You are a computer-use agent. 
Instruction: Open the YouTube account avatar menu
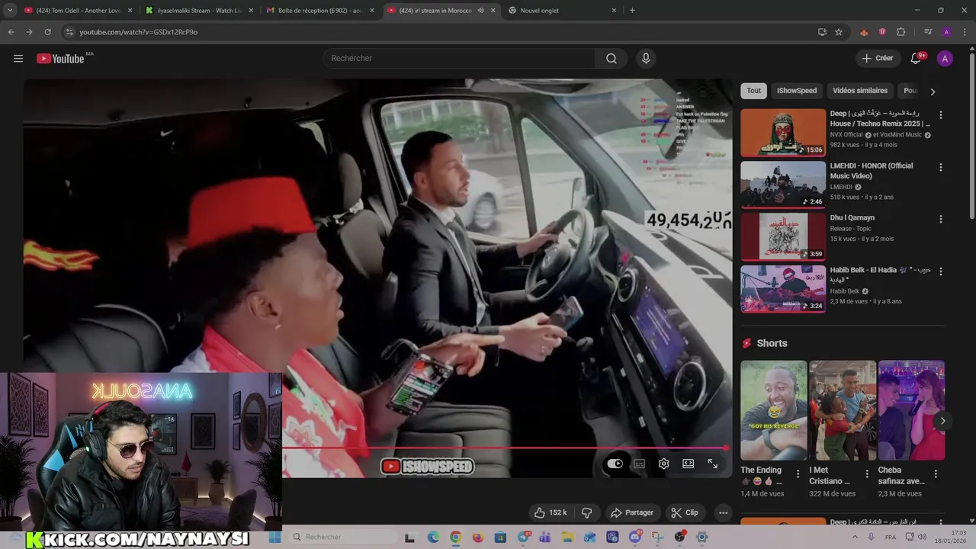[945, 59]
